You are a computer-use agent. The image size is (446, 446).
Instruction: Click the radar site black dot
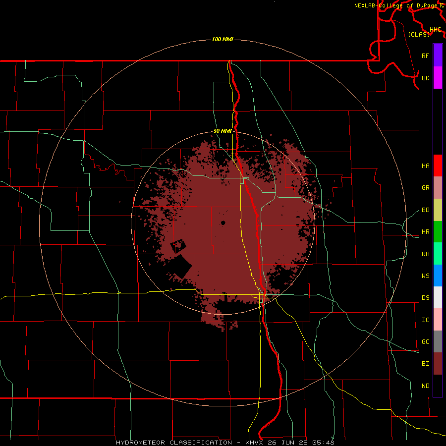tap(223, 223)
